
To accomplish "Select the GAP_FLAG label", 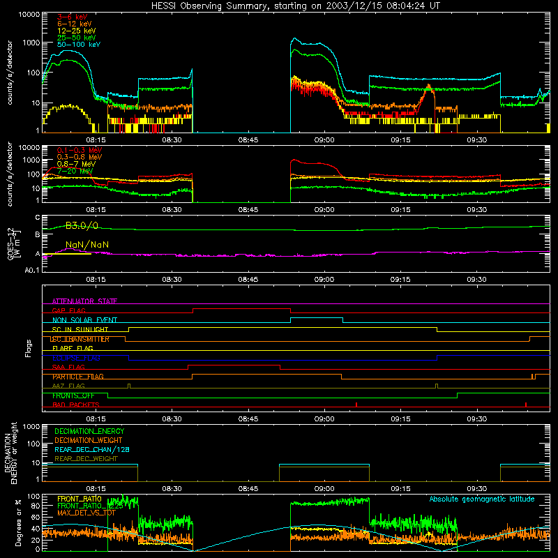I will point(68,310).
